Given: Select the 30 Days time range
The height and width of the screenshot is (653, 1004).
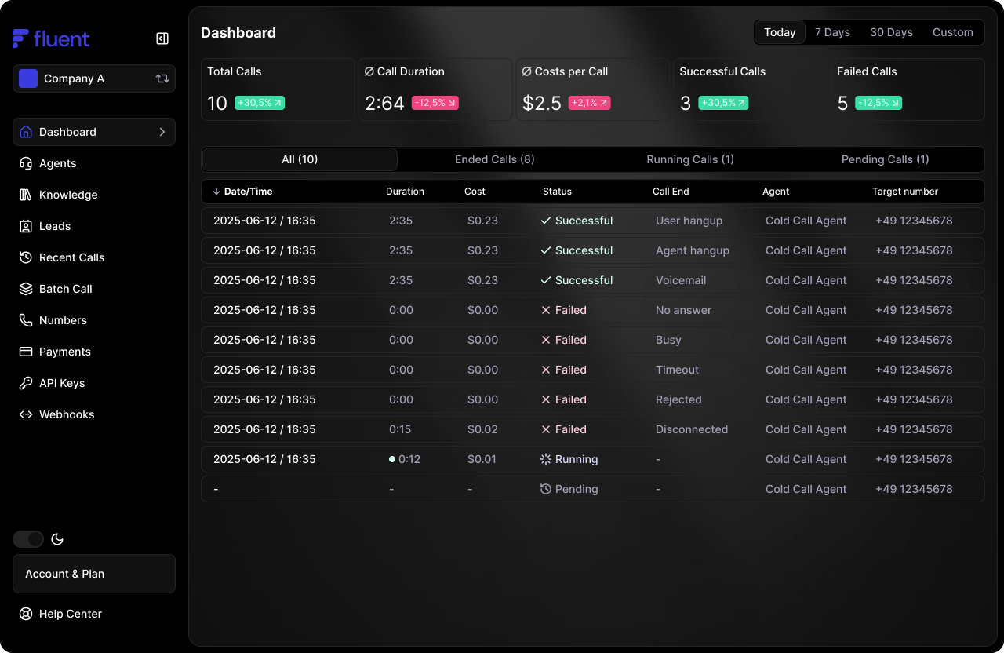Looking at the screenshot, I should (x=891, y=32).
